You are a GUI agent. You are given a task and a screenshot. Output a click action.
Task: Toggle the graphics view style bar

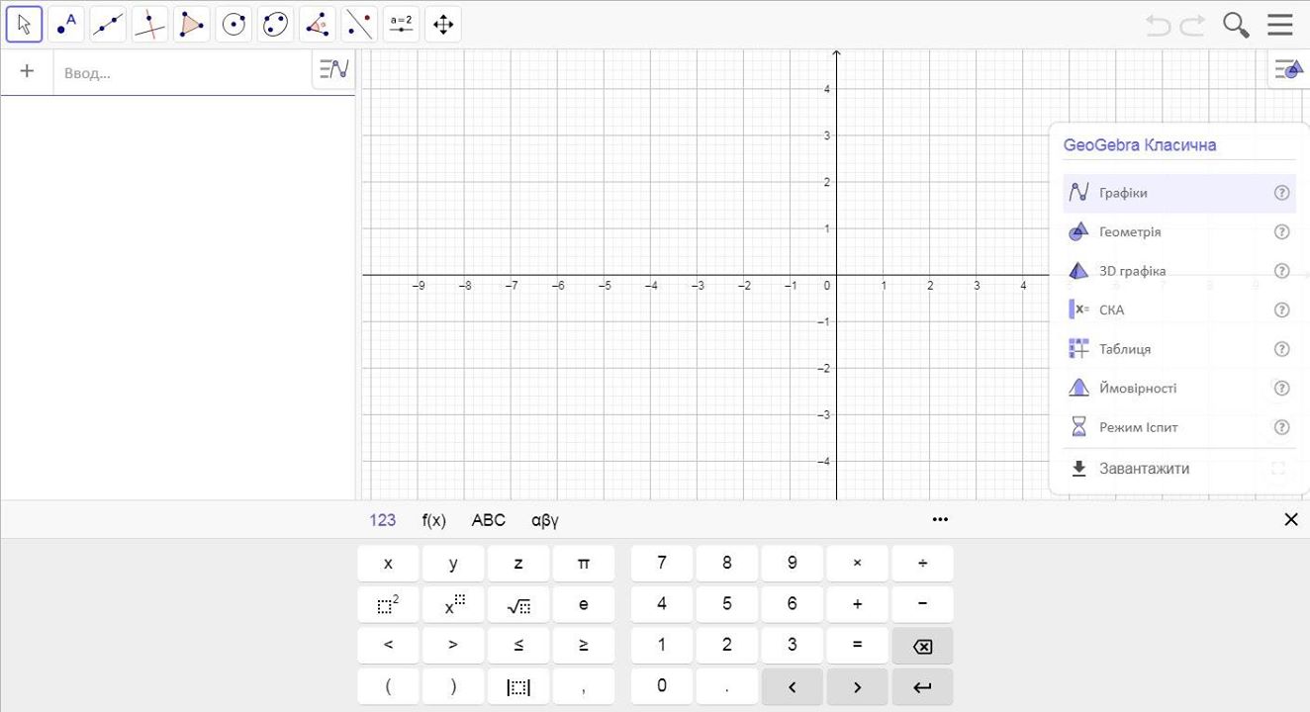[x=1288, y=70]
